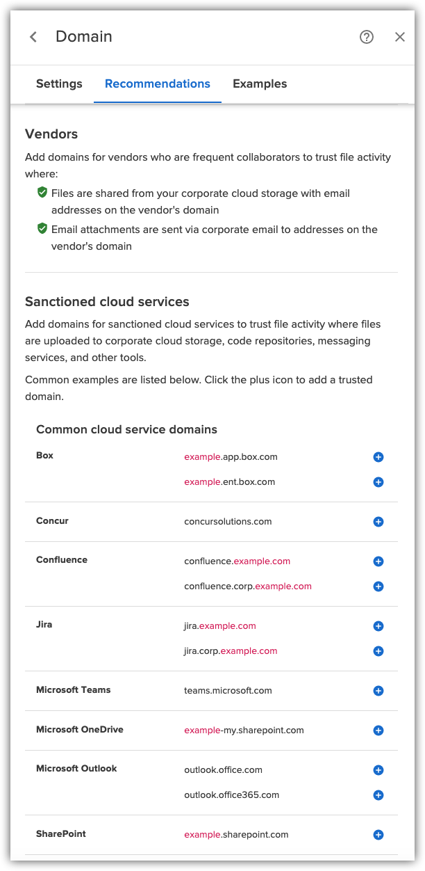
Task: Add confluence.example.com using the plus icon
Action: [x=378, y=561]
